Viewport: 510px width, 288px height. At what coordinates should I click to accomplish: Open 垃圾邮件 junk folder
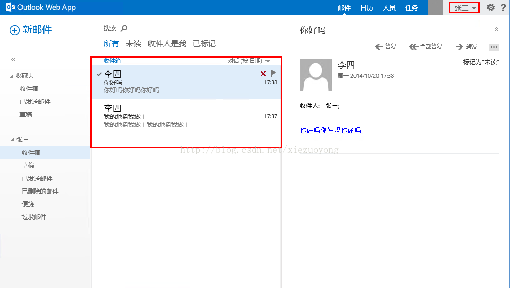coord(34,217)
